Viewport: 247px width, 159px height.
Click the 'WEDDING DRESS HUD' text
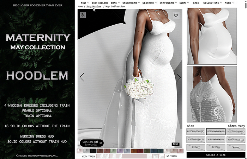click(37, 136)
